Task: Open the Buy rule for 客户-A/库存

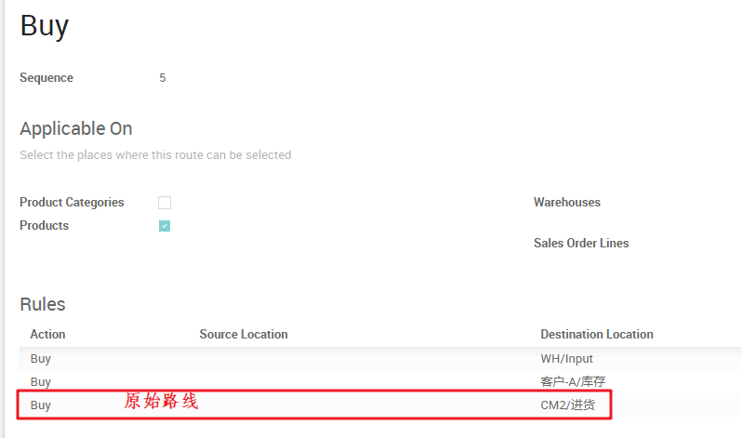Action: click(41, 382)
